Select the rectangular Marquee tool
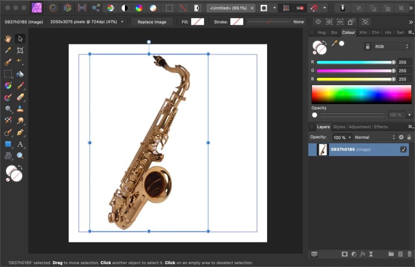Screen dimensions: 415x267 [x=7, y=74]
